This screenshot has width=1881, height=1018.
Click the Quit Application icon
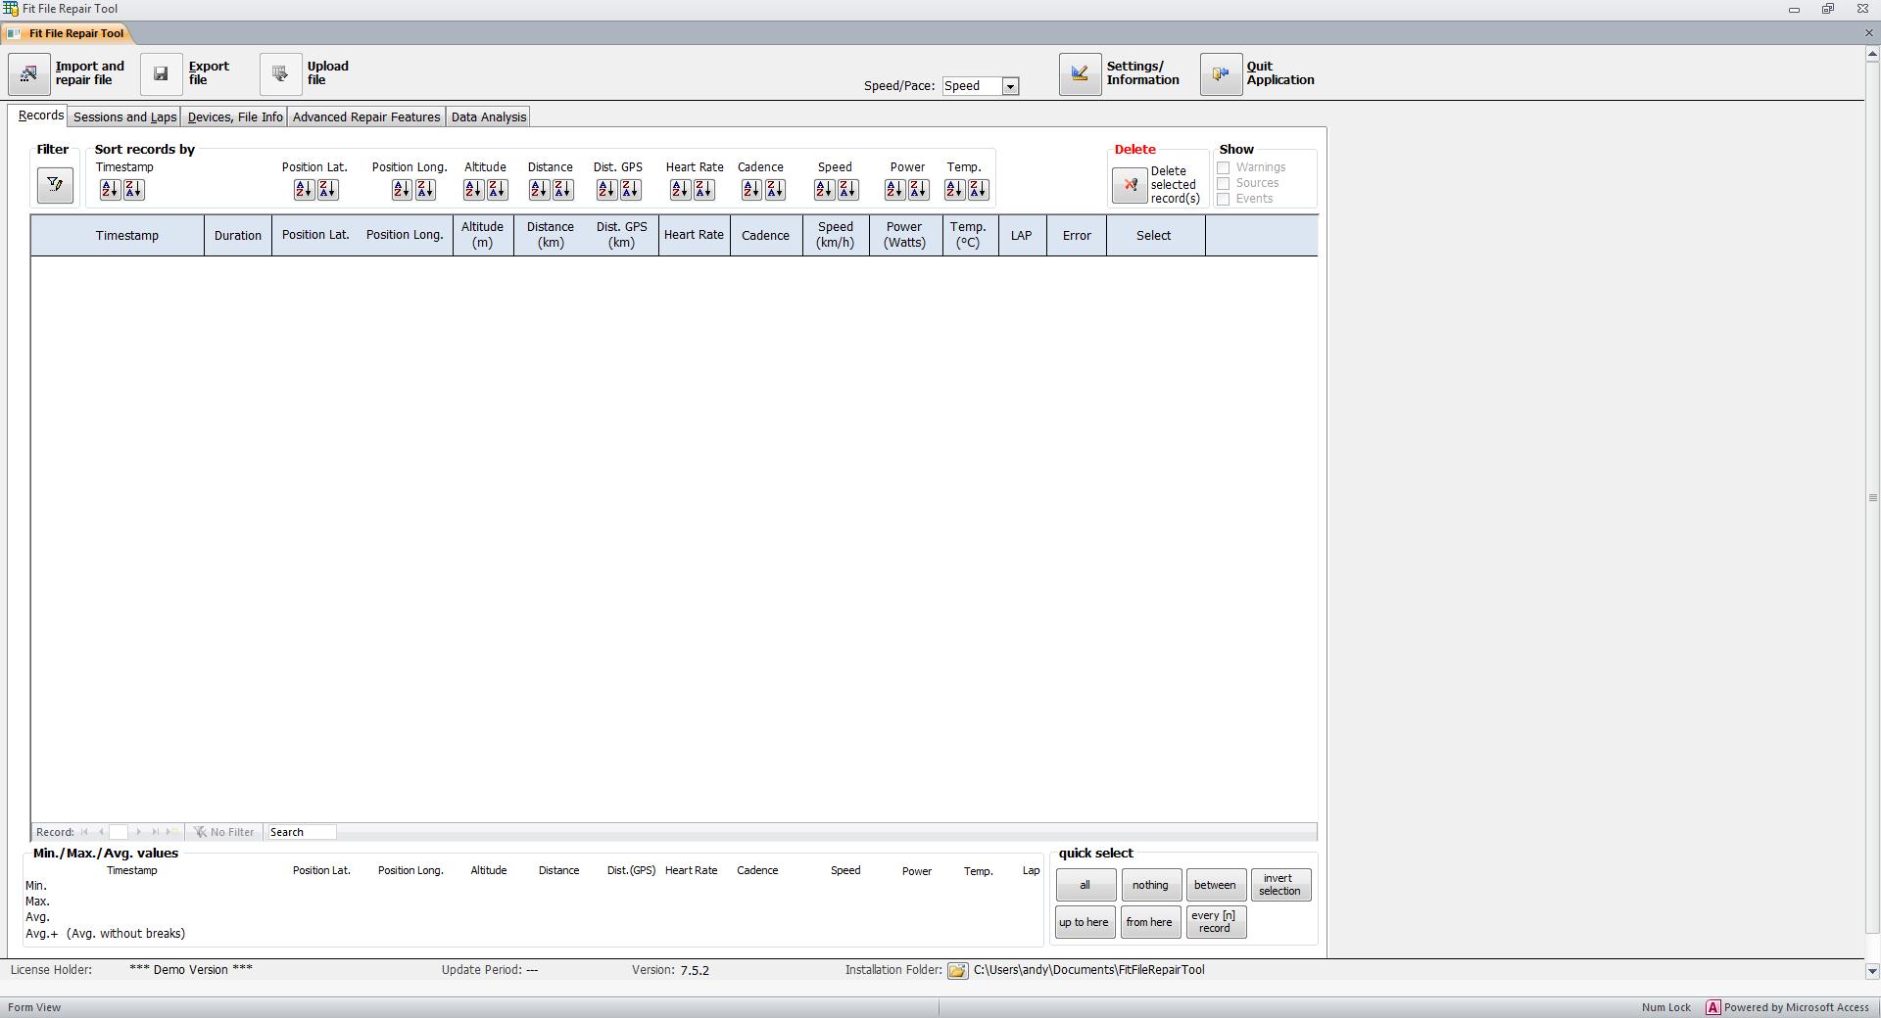1221,73
